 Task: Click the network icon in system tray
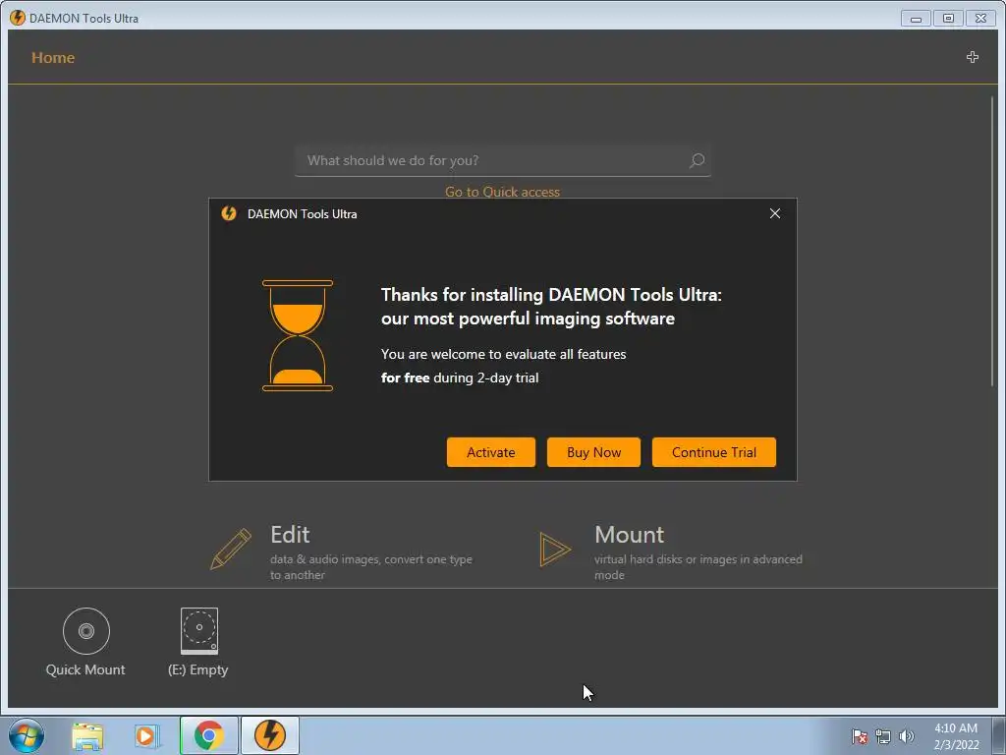(x=883, y=736)
